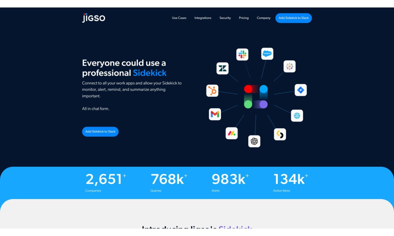Open the Integrations menu item
Image resolution: width=394 pixels, height=236 pixels.
[203, 18]
